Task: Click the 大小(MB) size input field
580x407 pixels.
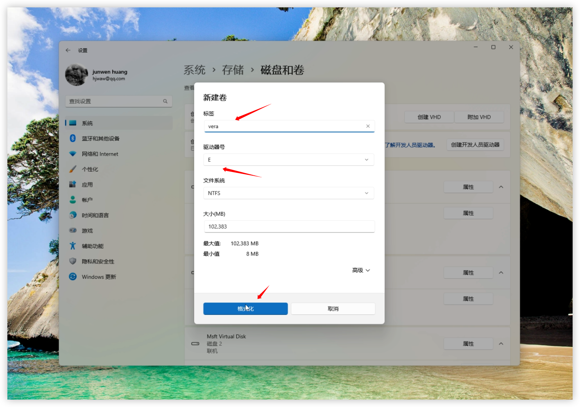Action: tap(289, 226)
